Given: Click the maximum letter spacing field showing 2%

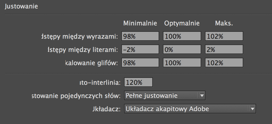Looking at the screenshot, I should point(224,49).
